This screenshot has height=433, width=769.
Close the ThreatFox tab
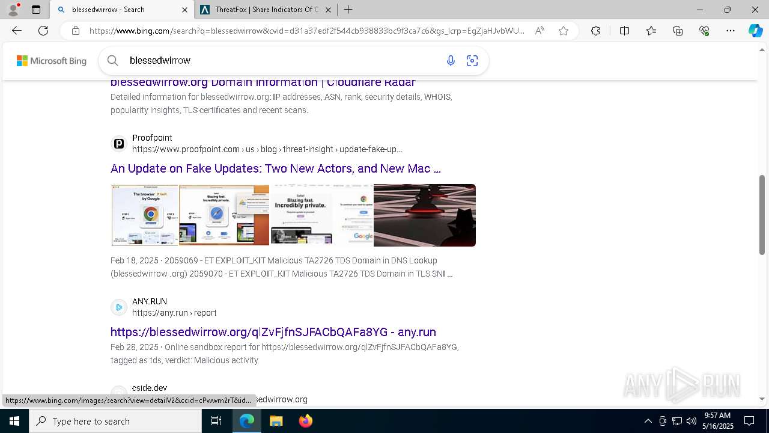[x=328, y=10]
